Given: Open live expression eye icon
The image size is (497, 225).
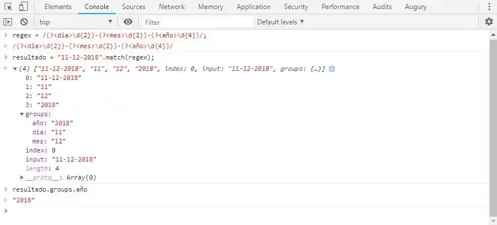Looking at the screenshot, I should click(128, 22).
